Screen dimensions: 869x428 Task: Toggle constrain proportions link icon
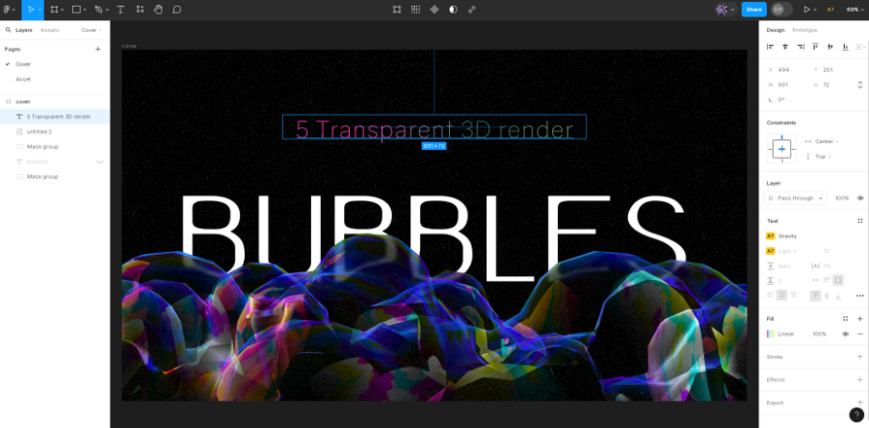coord(860,85)
